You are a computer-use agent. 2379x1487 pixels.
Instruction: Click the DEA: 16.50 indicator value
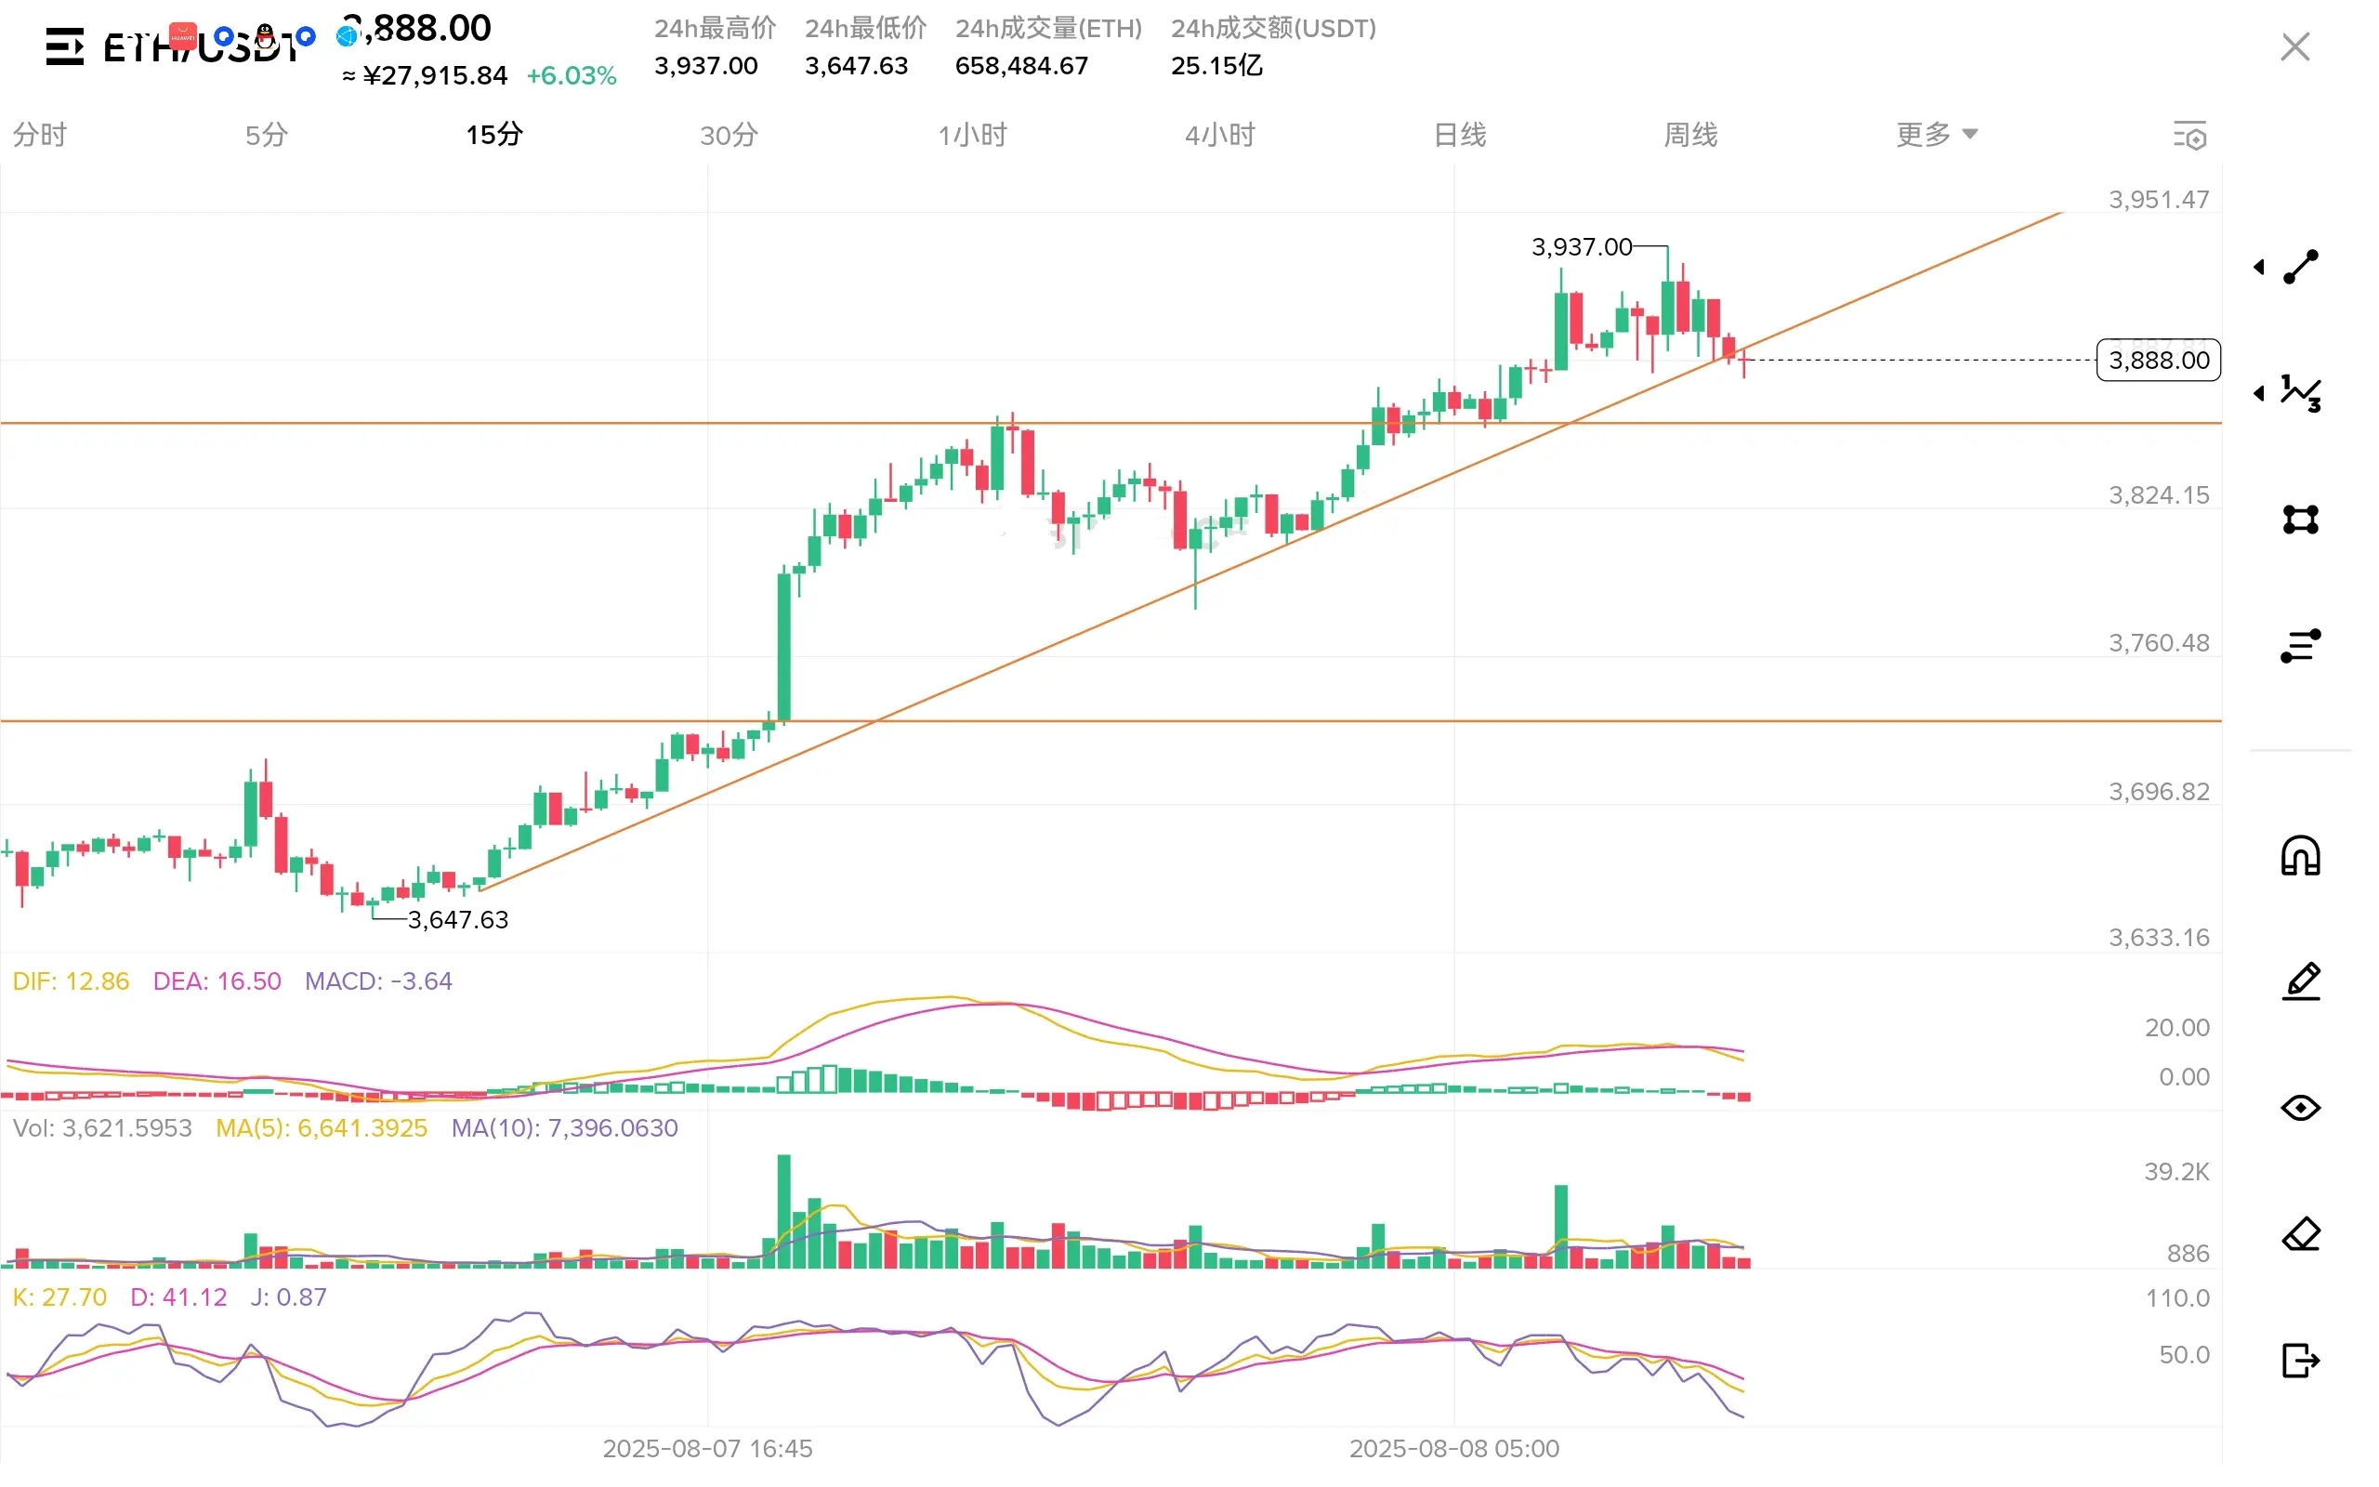coord(217,981)
